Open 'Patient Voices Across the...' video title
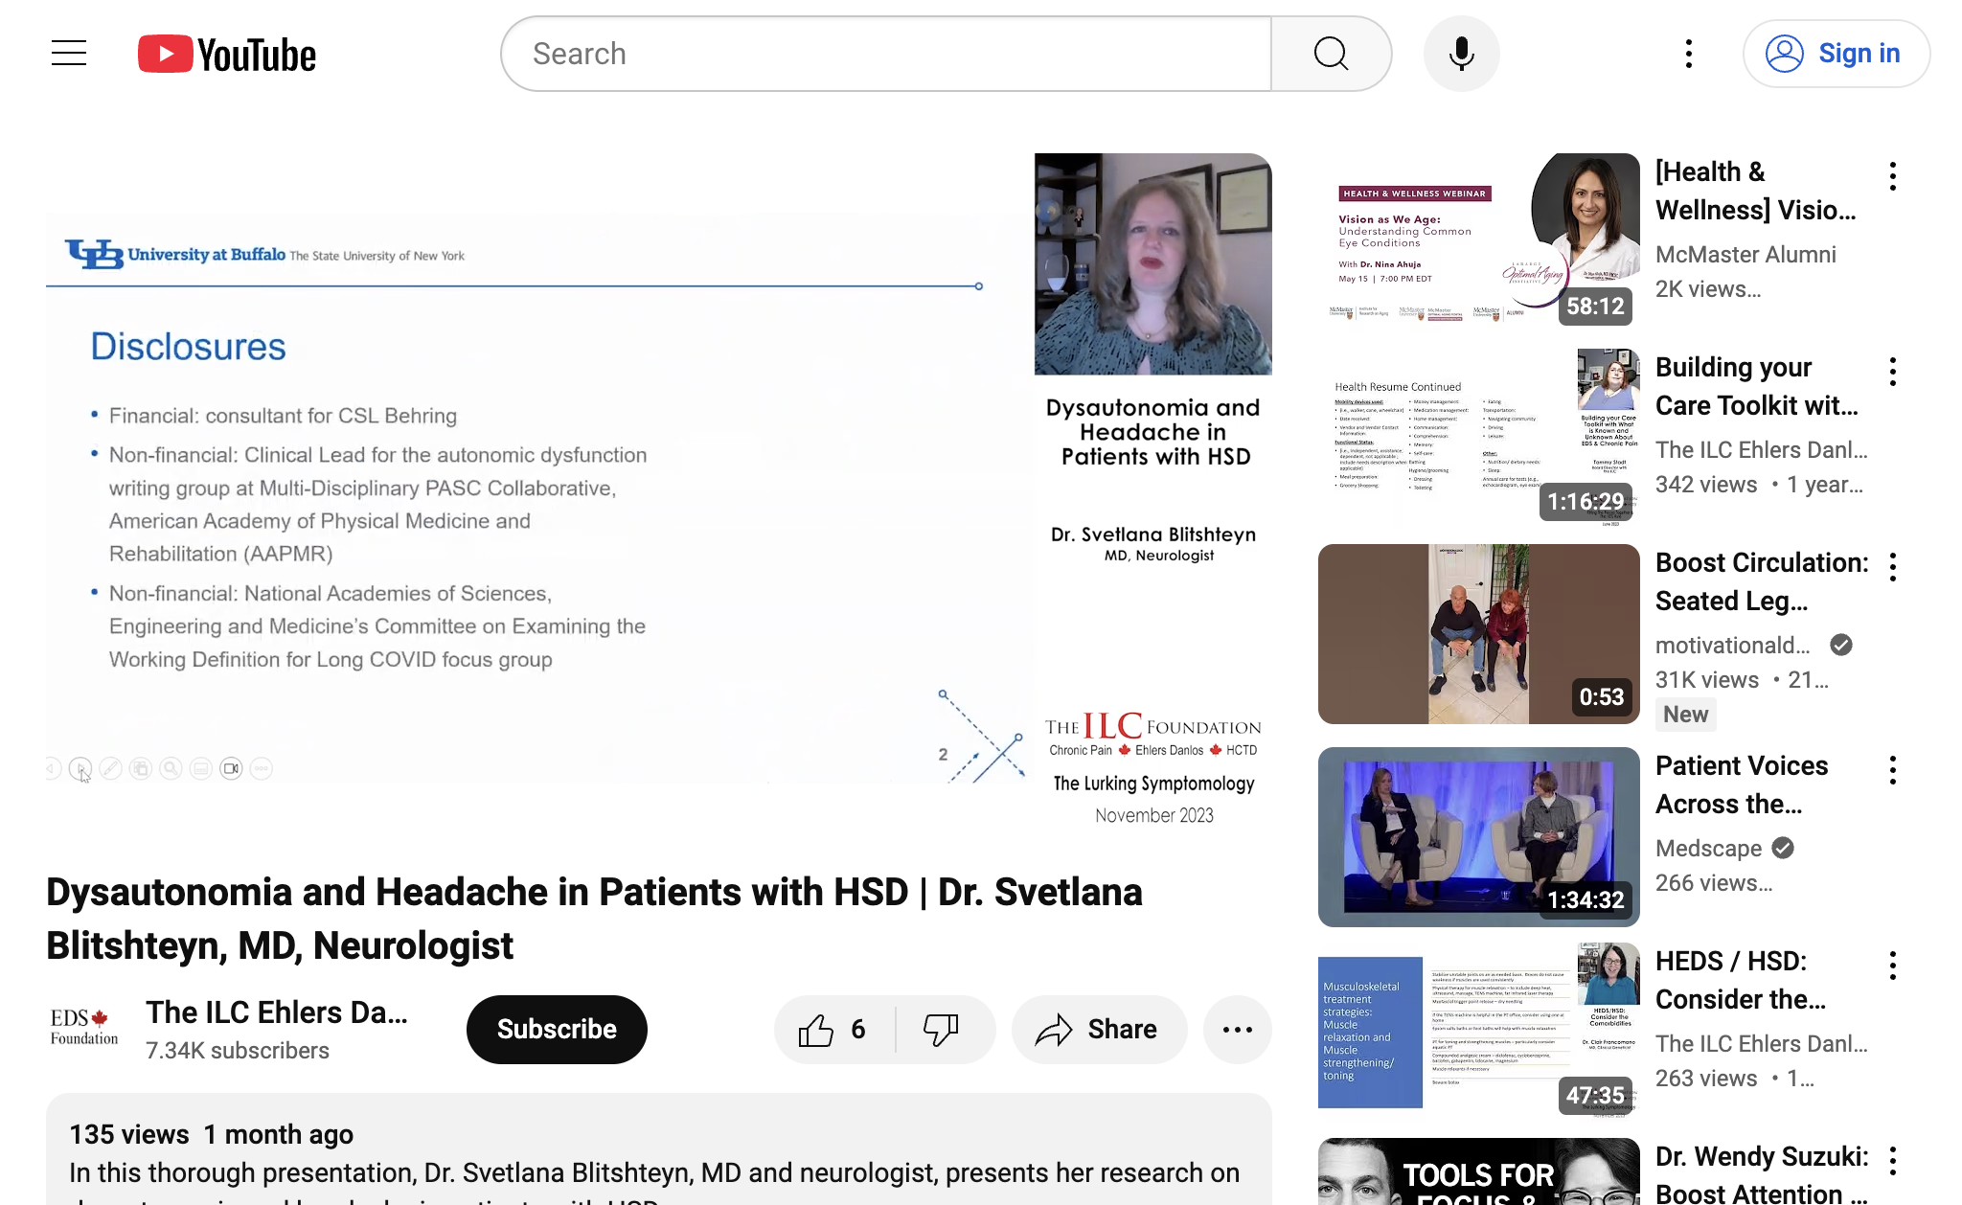Screen dimensions: 1962x1205 coord(1742,784)
